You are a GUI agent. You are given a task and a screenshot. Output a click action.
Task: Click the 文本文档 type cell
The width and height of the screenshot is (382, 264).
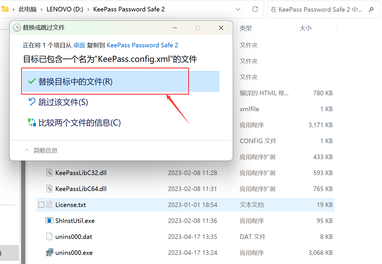[x=252, y=205]
